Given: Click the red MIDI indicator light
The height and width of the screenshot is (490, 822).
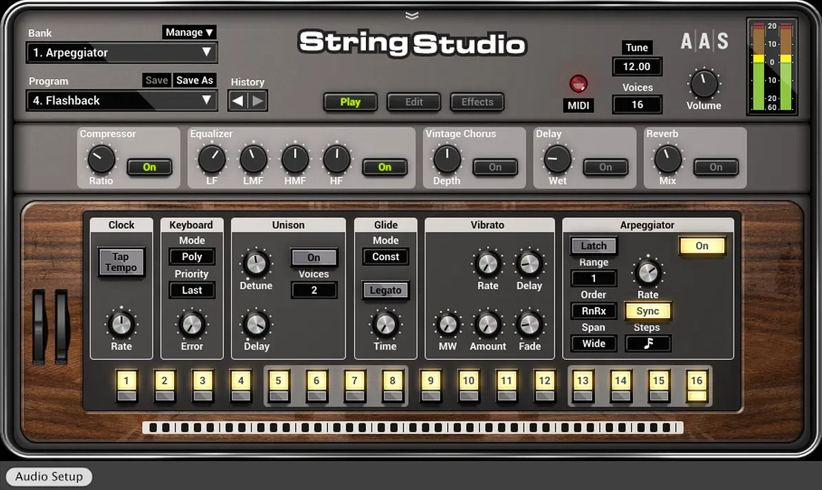Looking at the screenshot, I should click(x=578, y=83).
